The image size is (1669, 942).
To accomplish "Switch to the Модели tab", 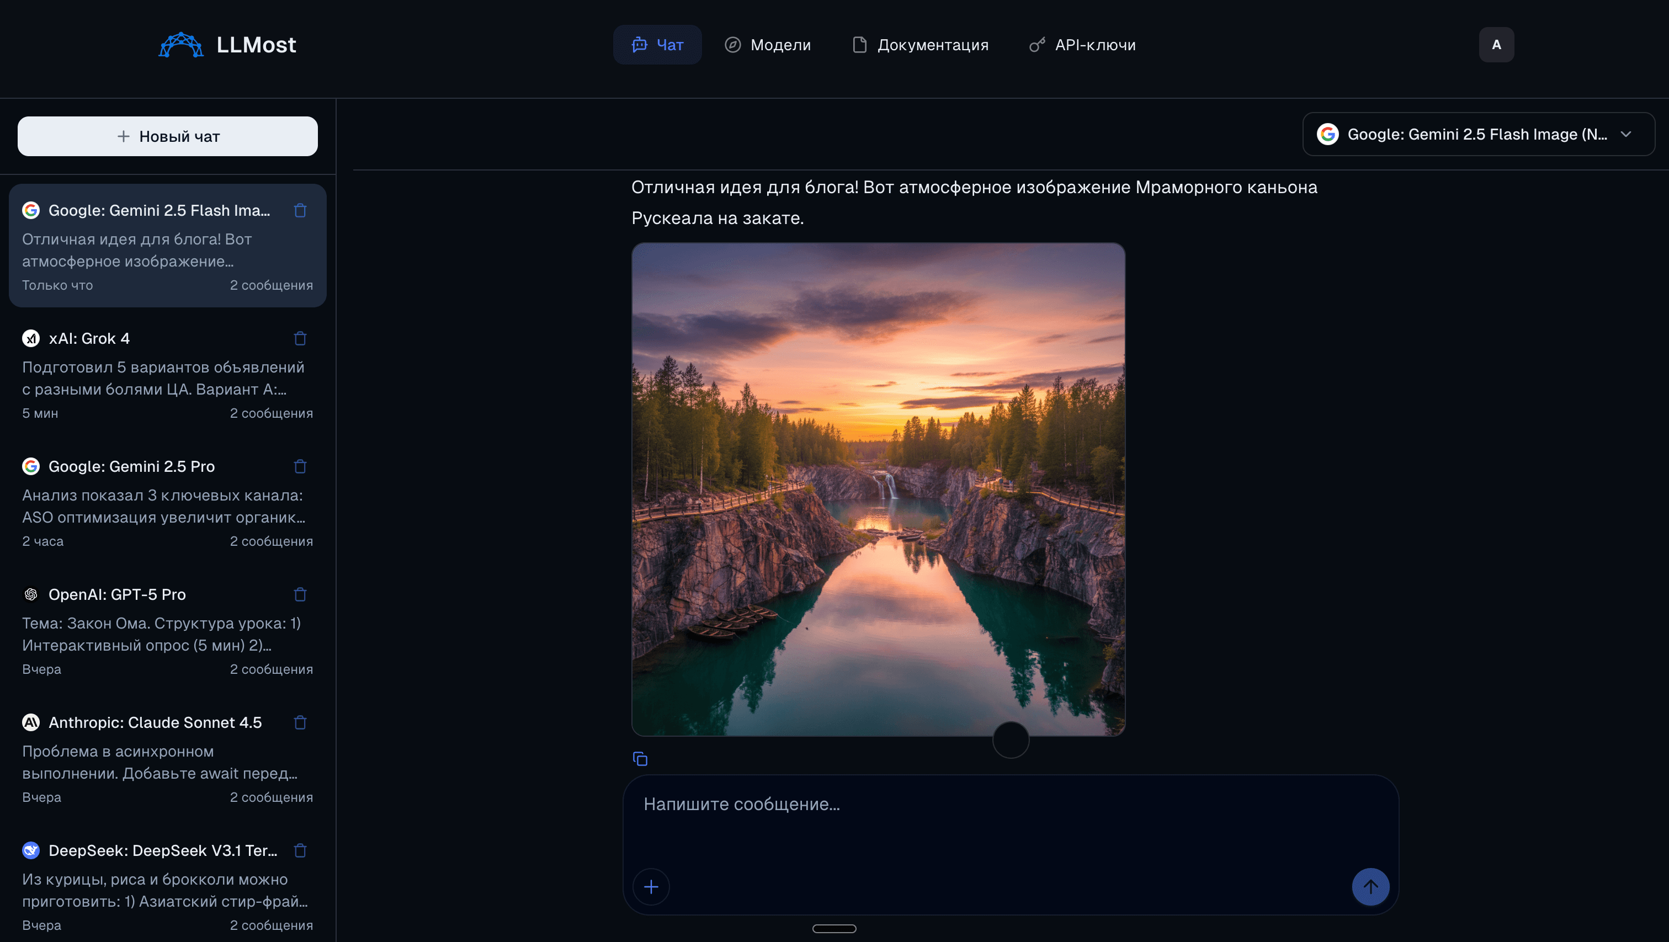I will point(768,44).
